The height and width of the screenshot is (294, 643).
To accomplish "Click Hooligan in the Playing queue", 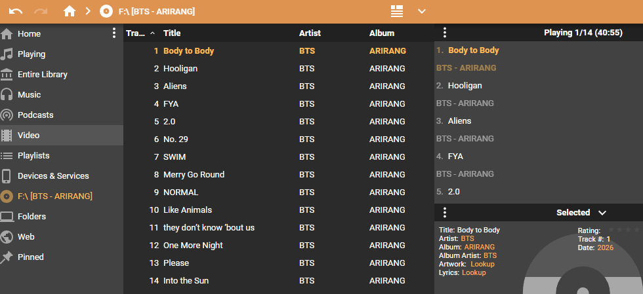I will (x=465, y=86).
